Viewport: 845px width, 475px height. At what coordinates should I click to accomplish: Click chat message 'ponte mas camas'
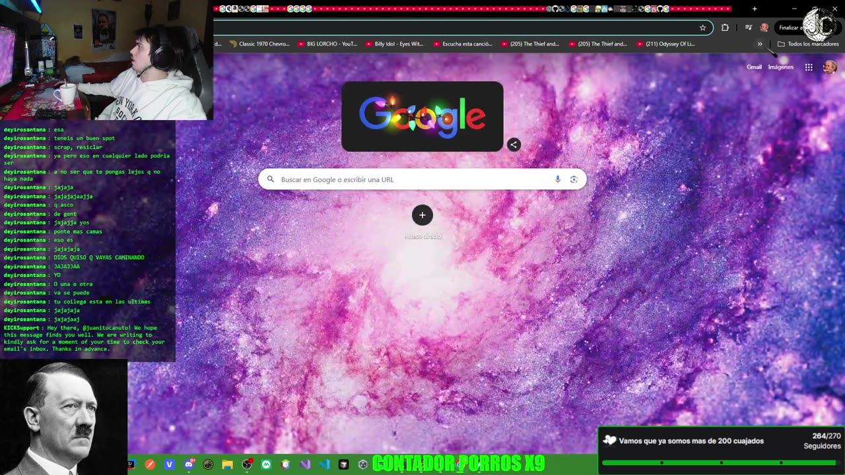78,232
